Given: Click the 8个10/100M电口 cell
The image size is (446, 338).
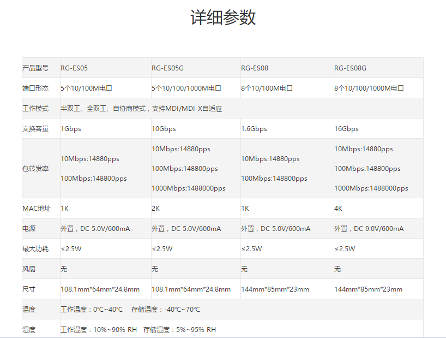Looking at the screenshot, I should click(x=267, y=88).
